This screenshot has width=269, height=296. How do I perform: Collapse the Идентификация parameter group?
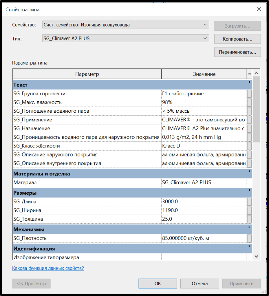coord(249,246)
